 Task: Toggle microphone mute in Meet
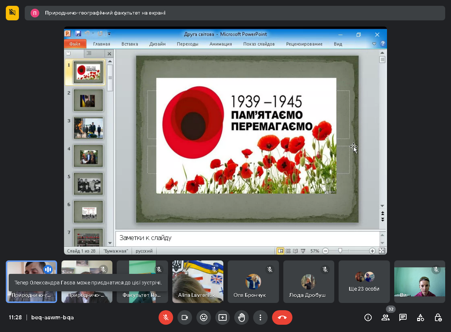166,317
